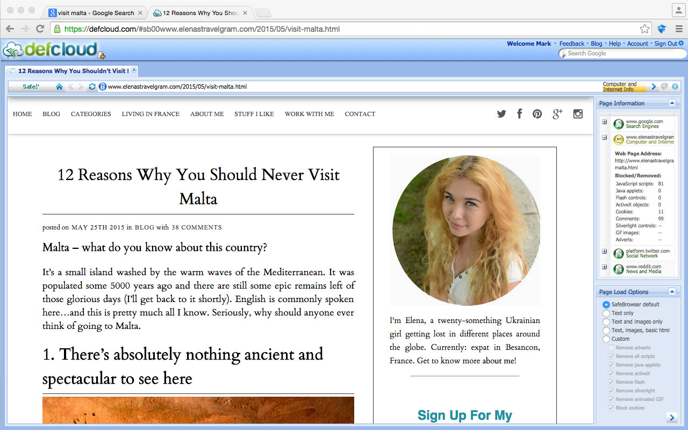Select SafeBrowser default radio option
688x430 pixels.
[606, 304]
